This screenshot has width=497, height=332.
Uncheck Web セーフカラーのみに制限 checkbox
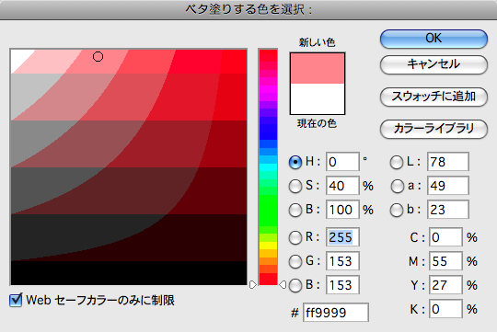click(16, 300)
